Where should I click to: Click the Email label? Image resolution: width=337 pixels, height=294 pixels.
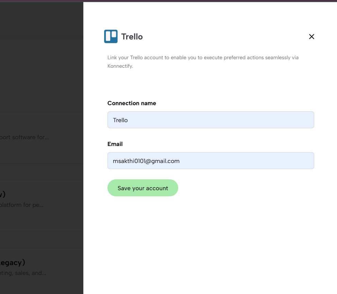(x=115, y=144)
